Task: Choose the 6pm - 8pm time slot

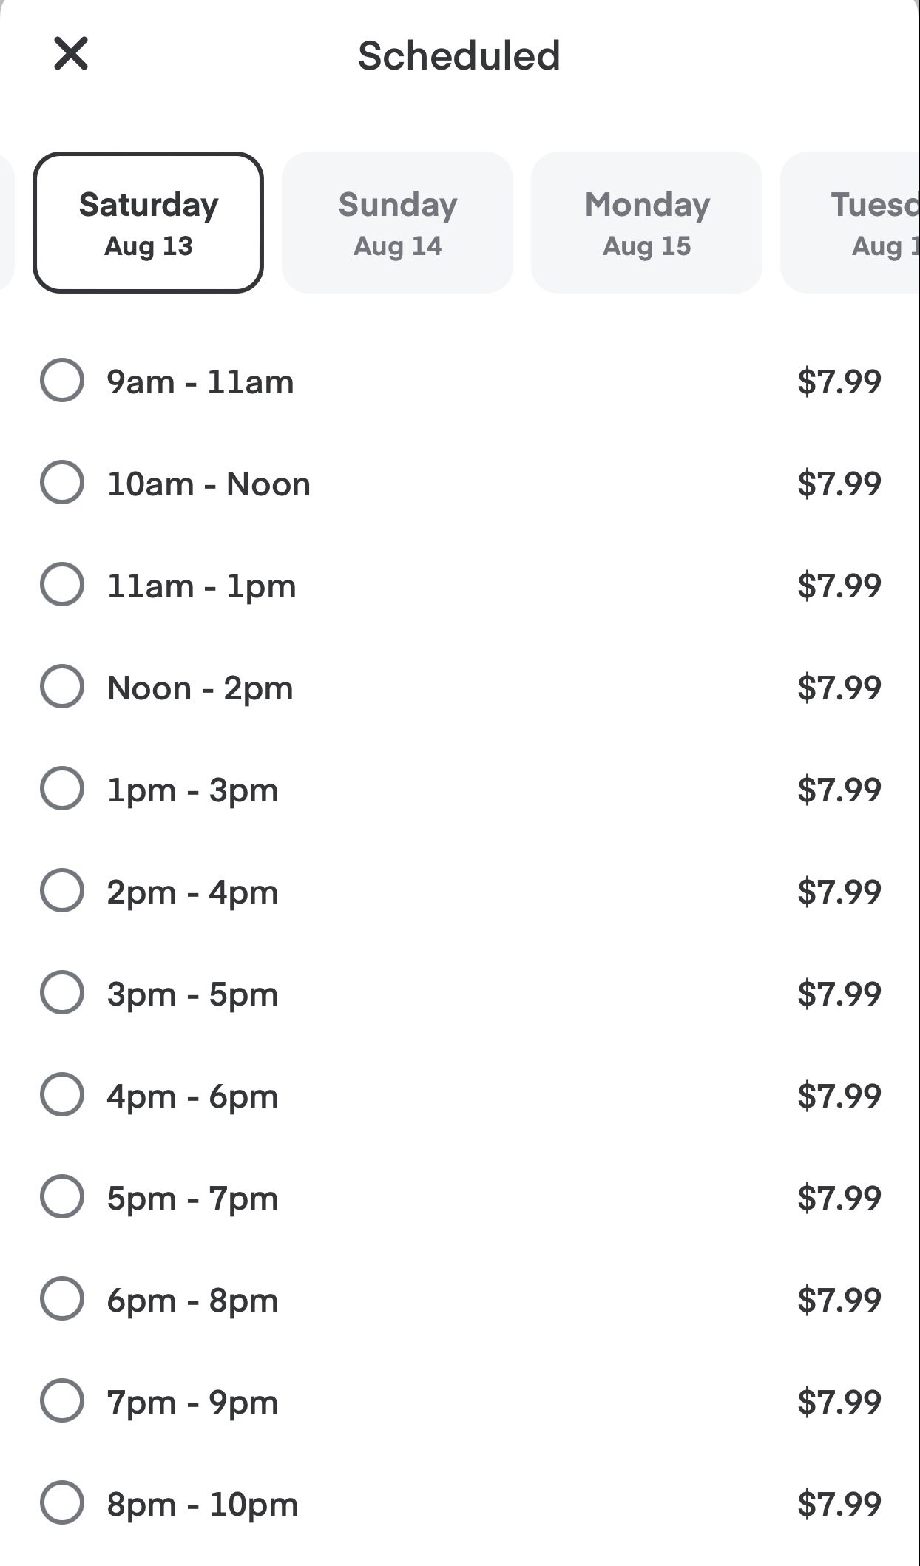Action: tap(62, 1299)
